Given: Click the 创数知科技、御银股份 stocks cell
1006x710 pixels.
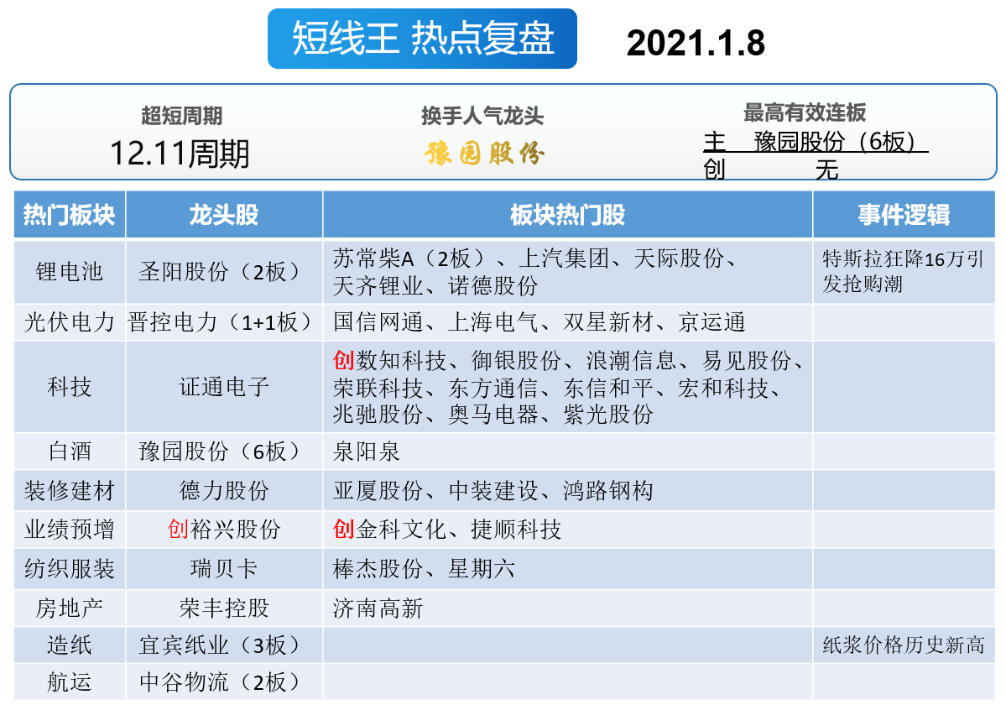Looking at the screenshot, I should pos(568,387).
